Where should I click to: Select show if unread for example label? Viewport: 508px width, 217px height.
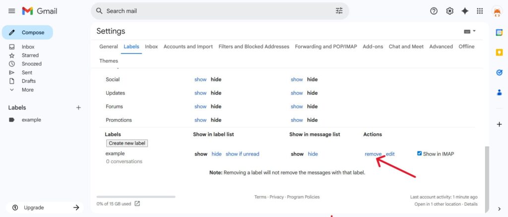(x=242, y=154)
